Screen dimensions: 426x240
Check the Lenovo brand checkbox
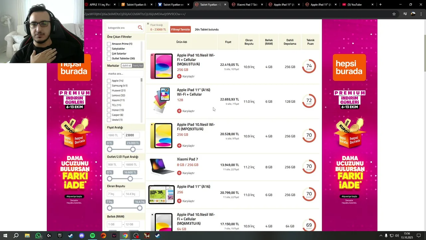coord(109,95)
